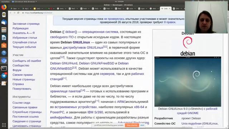Follow 'серверов' article link
The height and width of the screenshot is (129, 229).
(x=107, y=74)
